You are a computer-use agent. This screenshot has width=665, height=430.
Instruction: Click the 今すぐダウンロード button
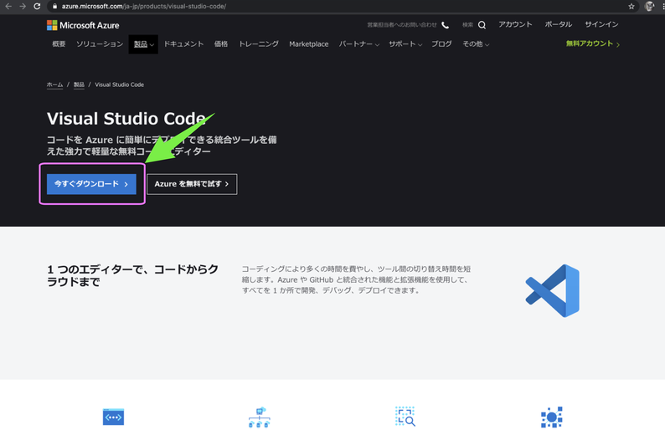coord(91,184)
